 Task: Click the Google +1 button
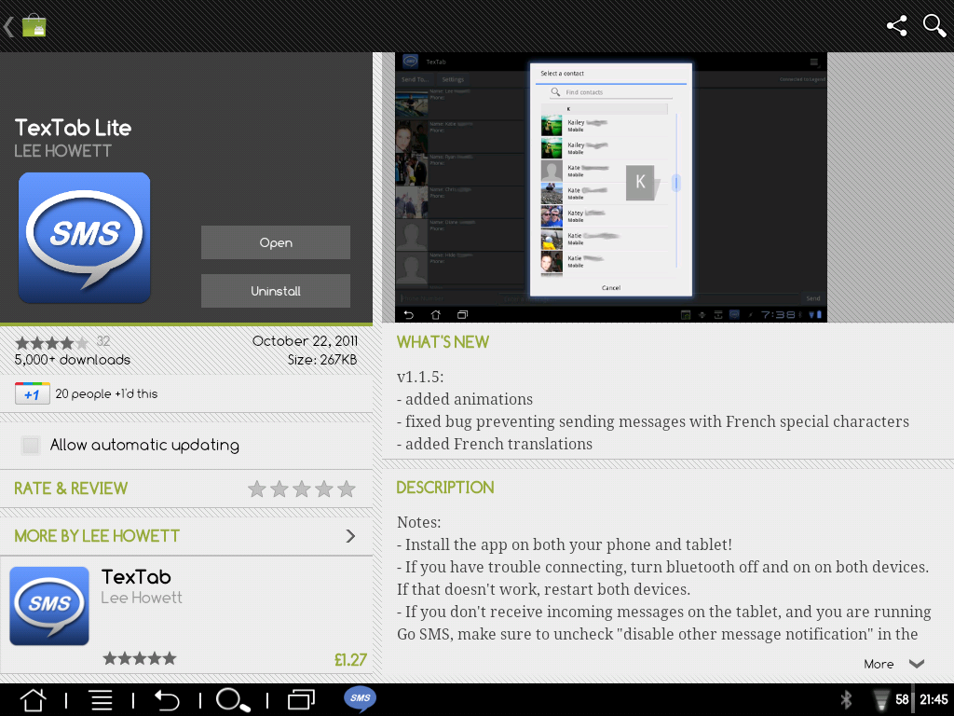click(33, 393)
